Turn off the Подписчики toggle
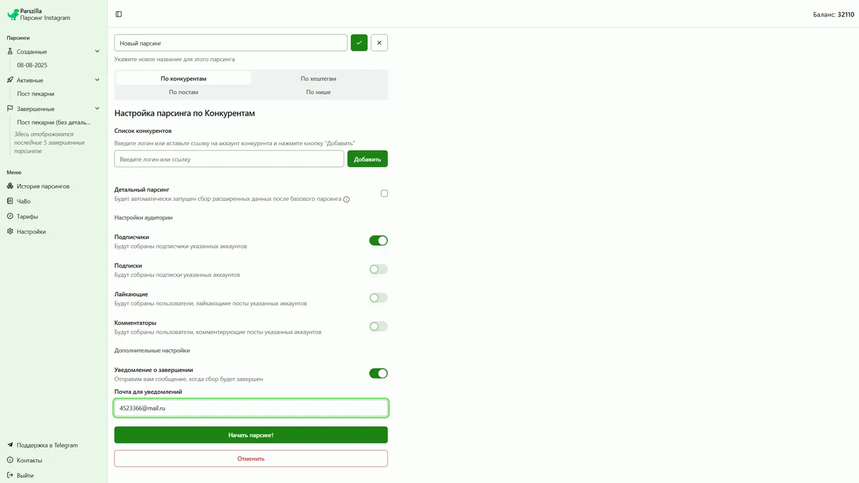 [x=378, y=241]
